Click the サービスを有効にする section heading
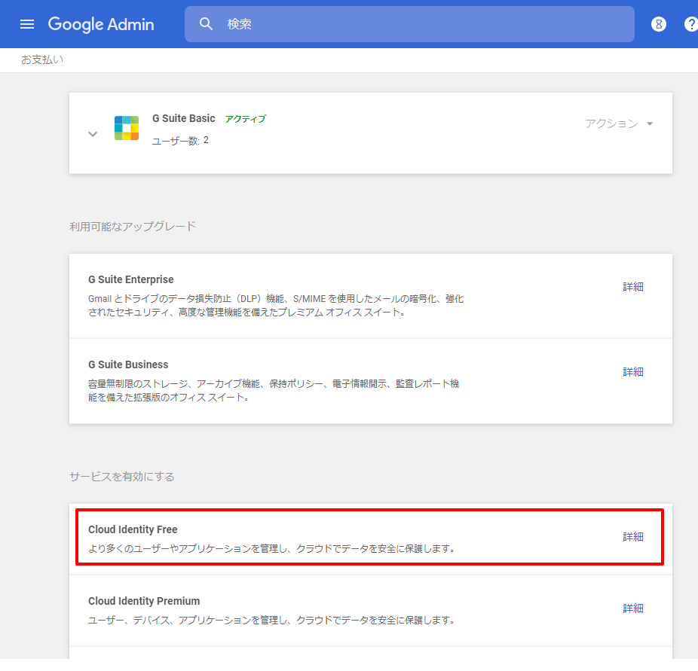698x671 pixels. click(x=122, y=477)
